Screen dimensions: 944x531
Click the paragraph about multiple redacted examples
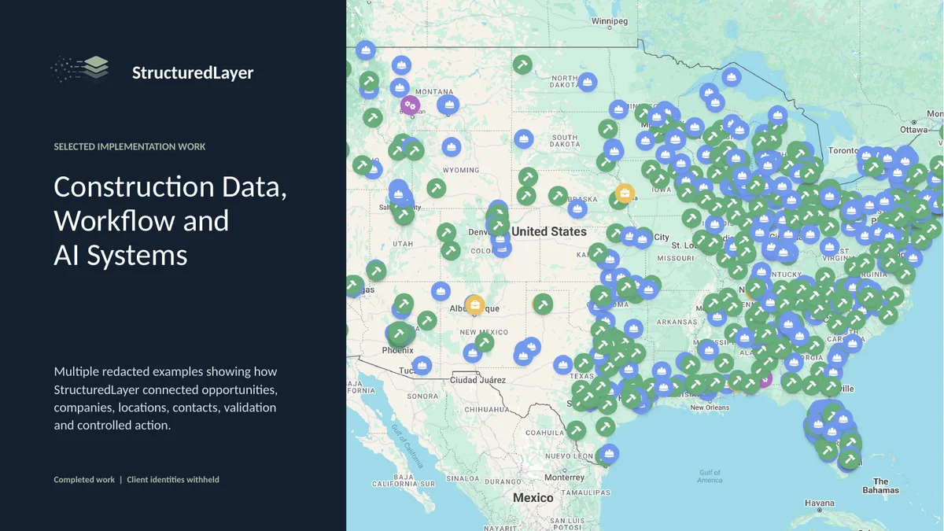point(165,398)
